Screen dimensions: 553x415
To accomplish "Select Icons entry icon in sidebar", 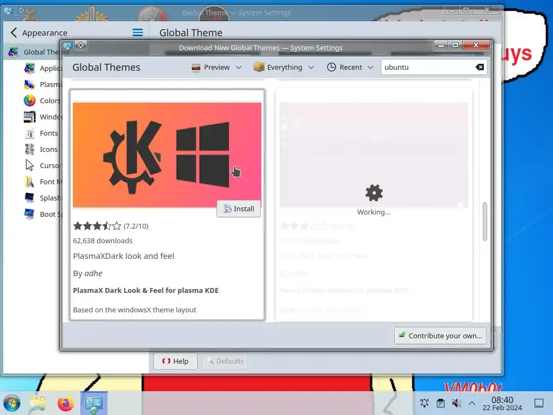I will click(30, 149).
